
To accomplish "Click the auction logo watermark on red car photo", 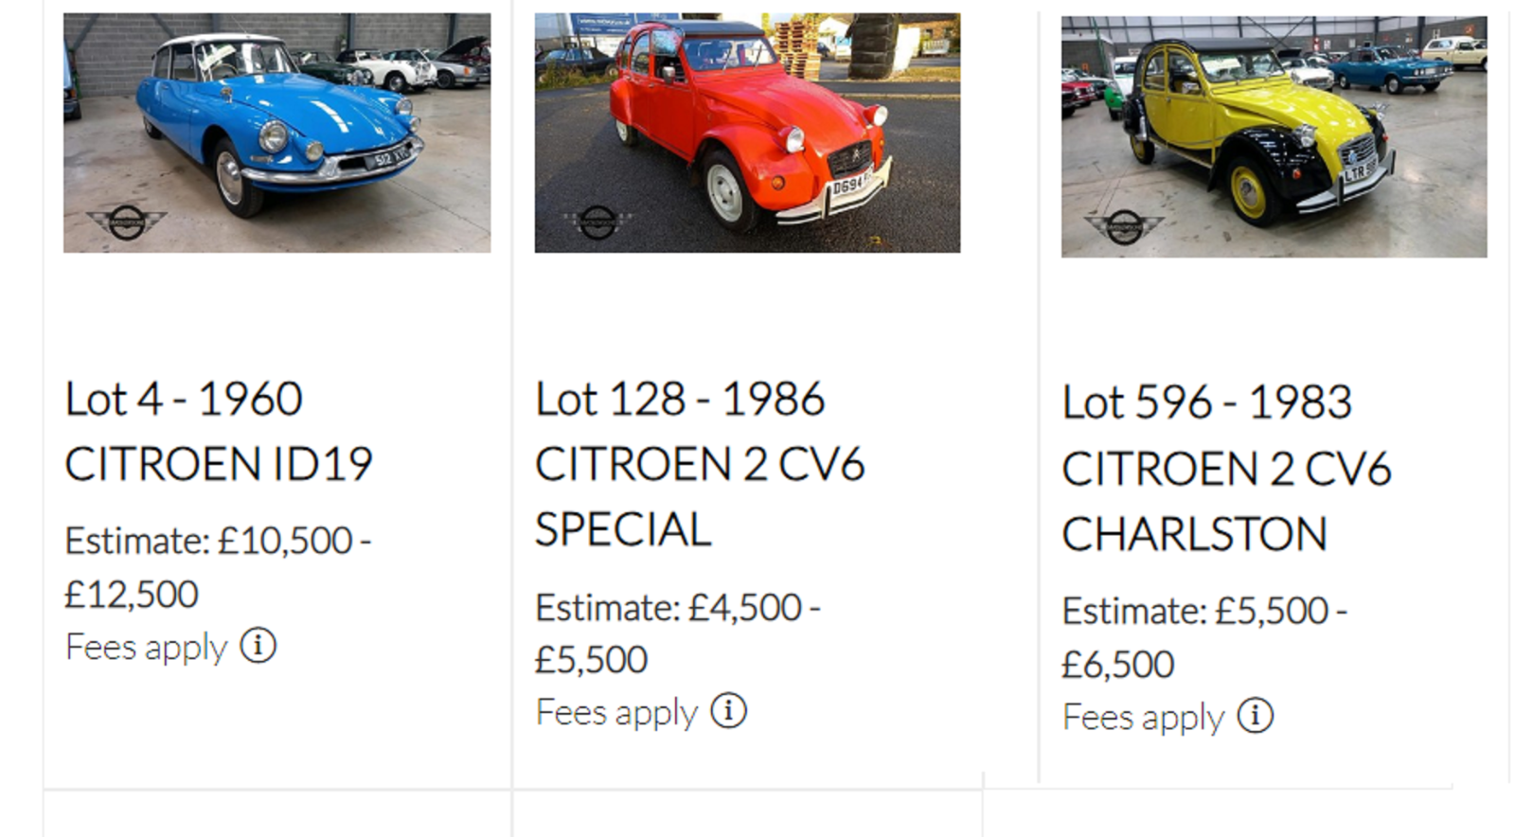I will pos(597,223).
